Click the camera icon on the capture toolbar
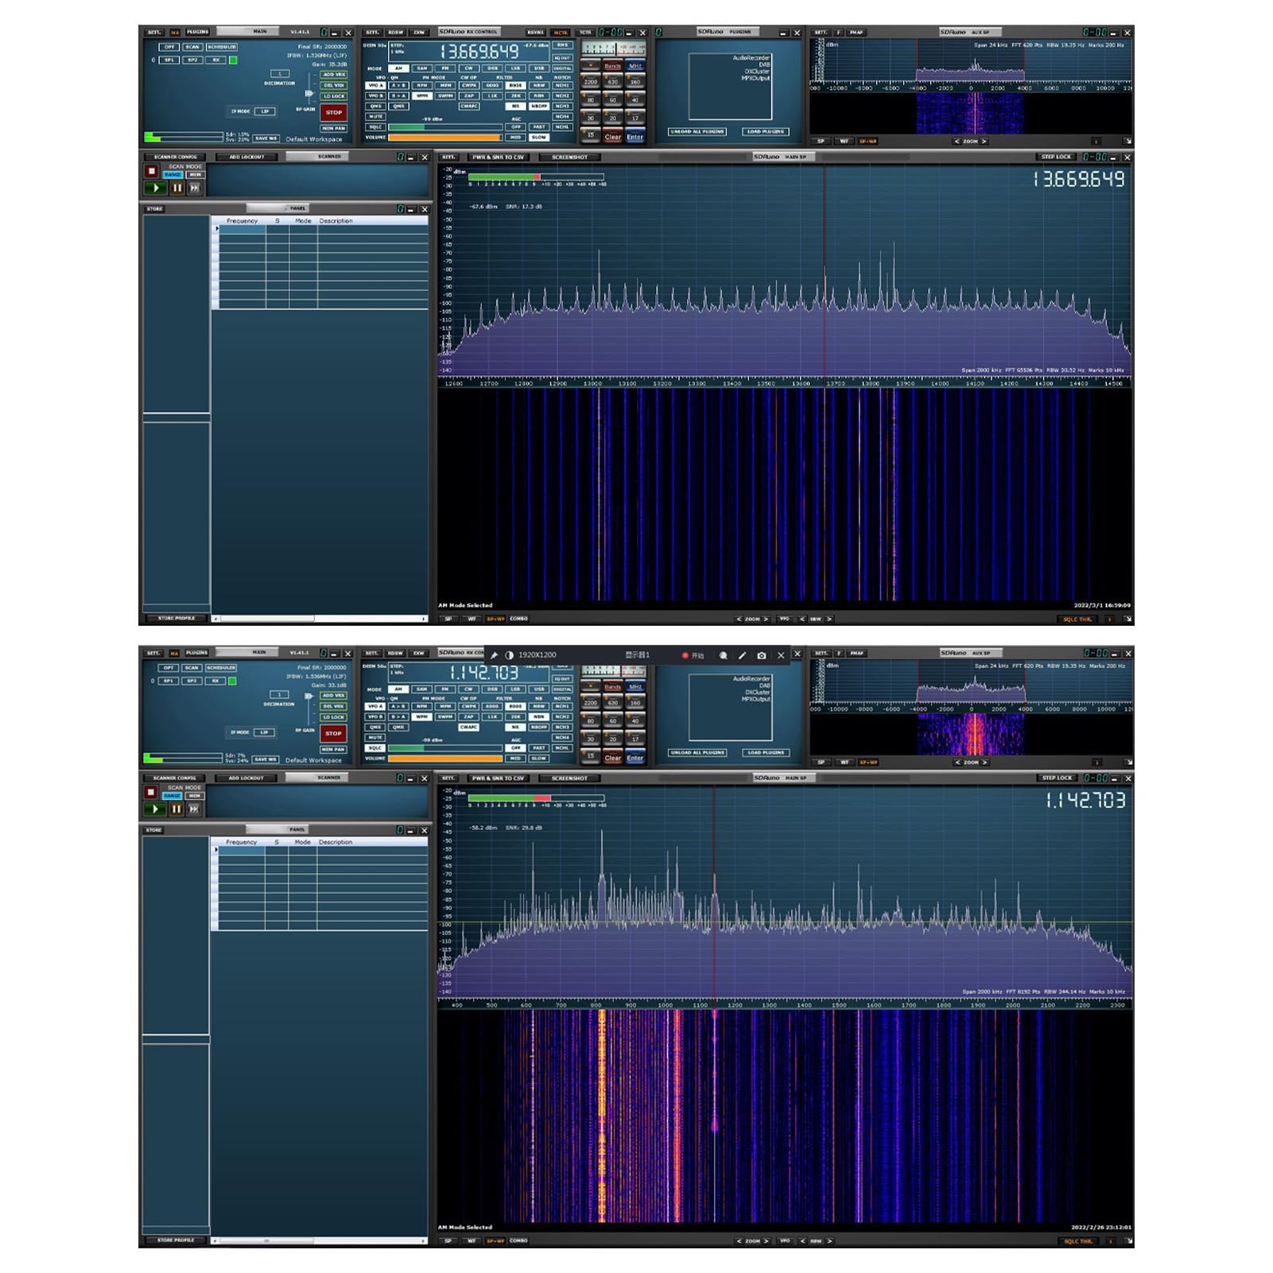The height and width of the screenshot is (1273, 1273). click(x=762, y=655)
